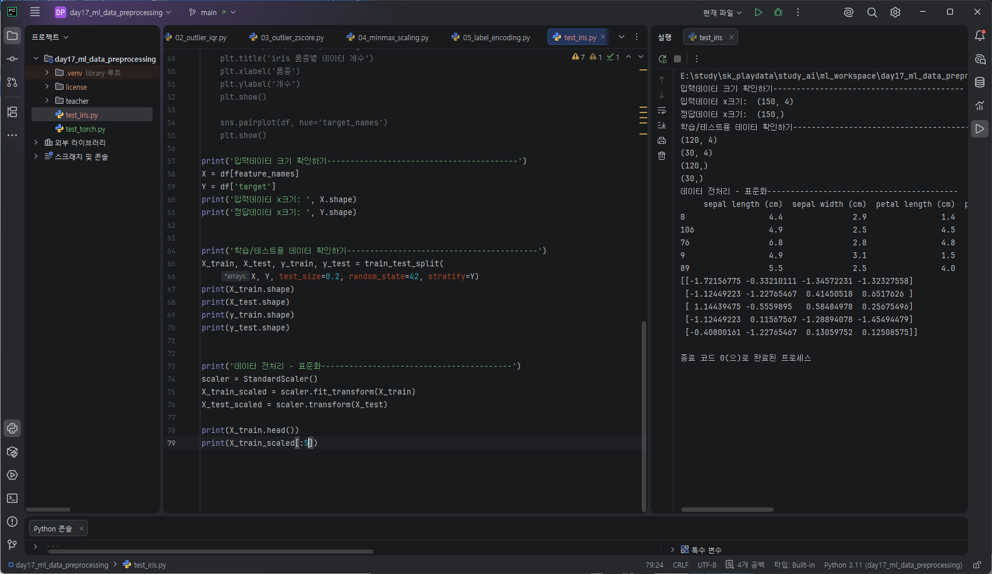
Task: Open more toolbar actions kebab menu
Action: point(798,12)
